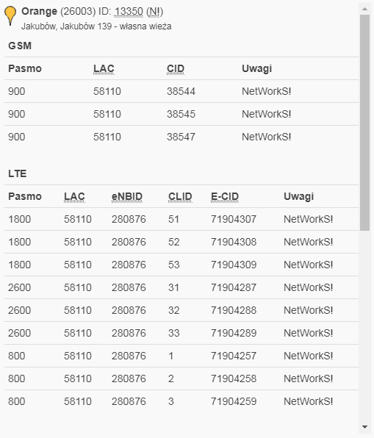Click the station ID 13350 link
Screen dimensions: 374x438
tap(129, 12)
